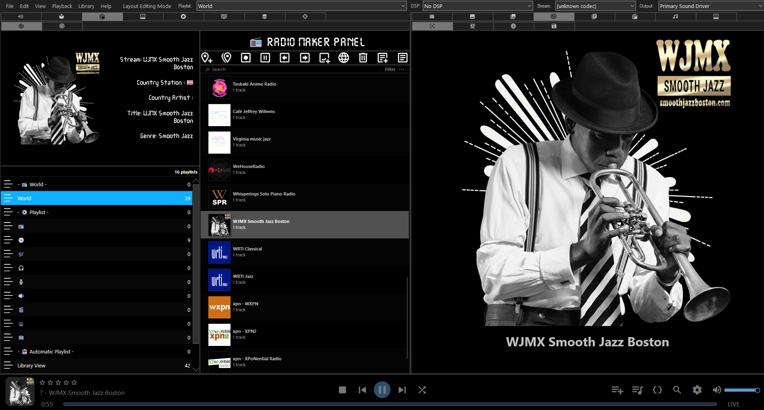The image size is (764, 410).
Task: Select the podcast antenna sub-tab
Action: (x=62, y=26)
